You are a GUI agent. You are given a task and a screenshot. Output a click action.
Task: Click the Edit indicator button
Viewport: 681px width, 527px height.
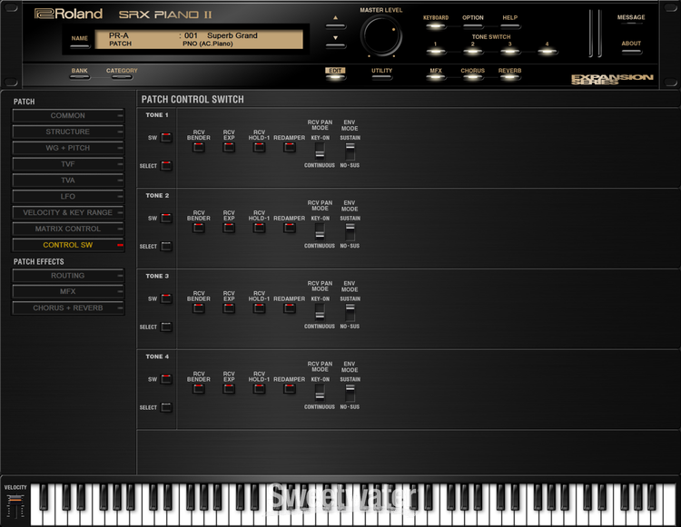[336, 77]
